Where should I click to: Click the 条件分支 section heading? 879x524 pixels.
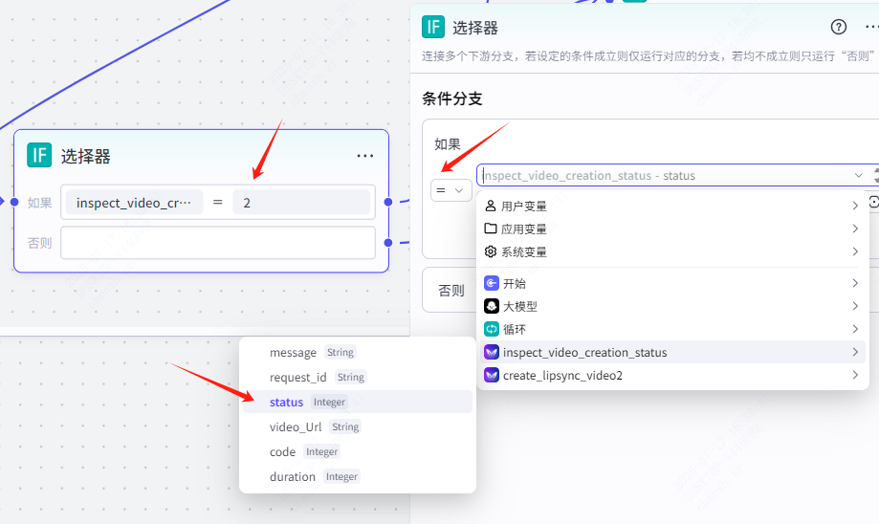click(x=451, y=99)
